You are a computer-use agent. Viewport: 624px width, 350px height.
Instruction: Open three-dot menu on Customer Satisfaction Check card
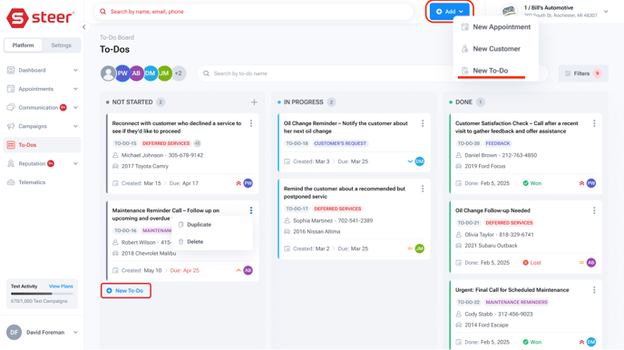pos(594,123)
